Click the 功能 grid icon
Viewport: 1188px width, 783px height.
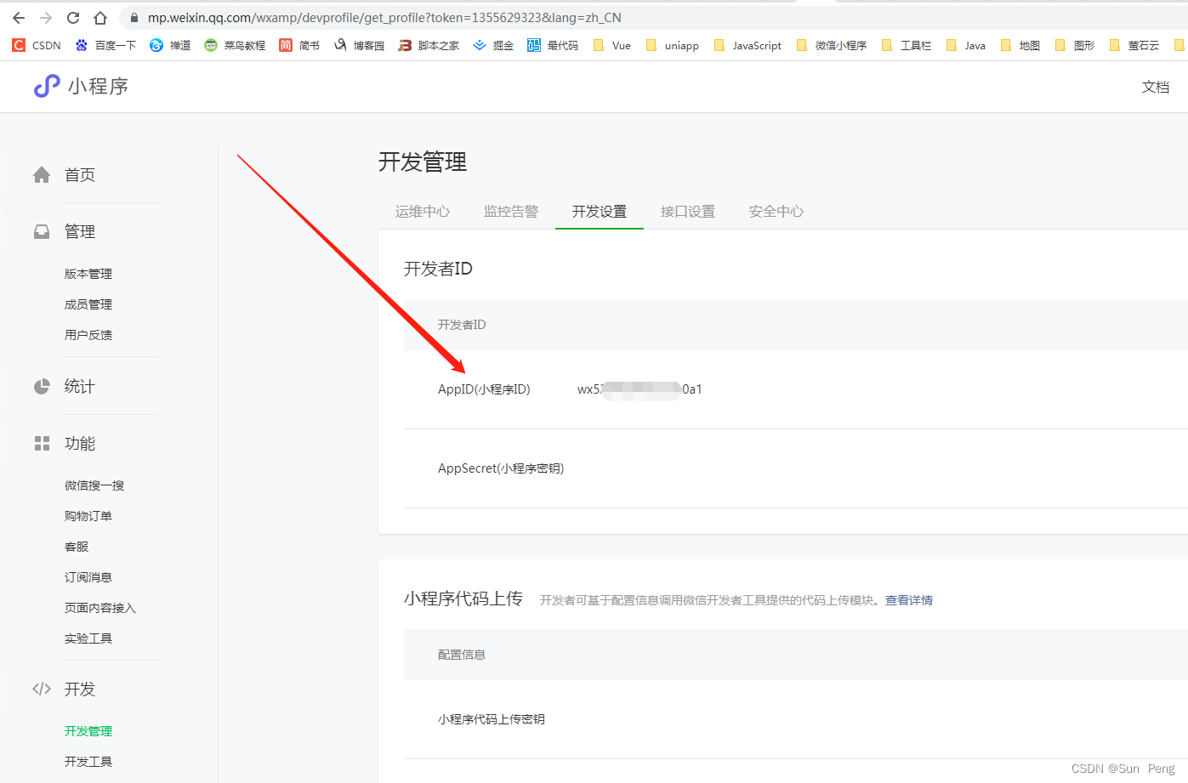pos(42,444)
